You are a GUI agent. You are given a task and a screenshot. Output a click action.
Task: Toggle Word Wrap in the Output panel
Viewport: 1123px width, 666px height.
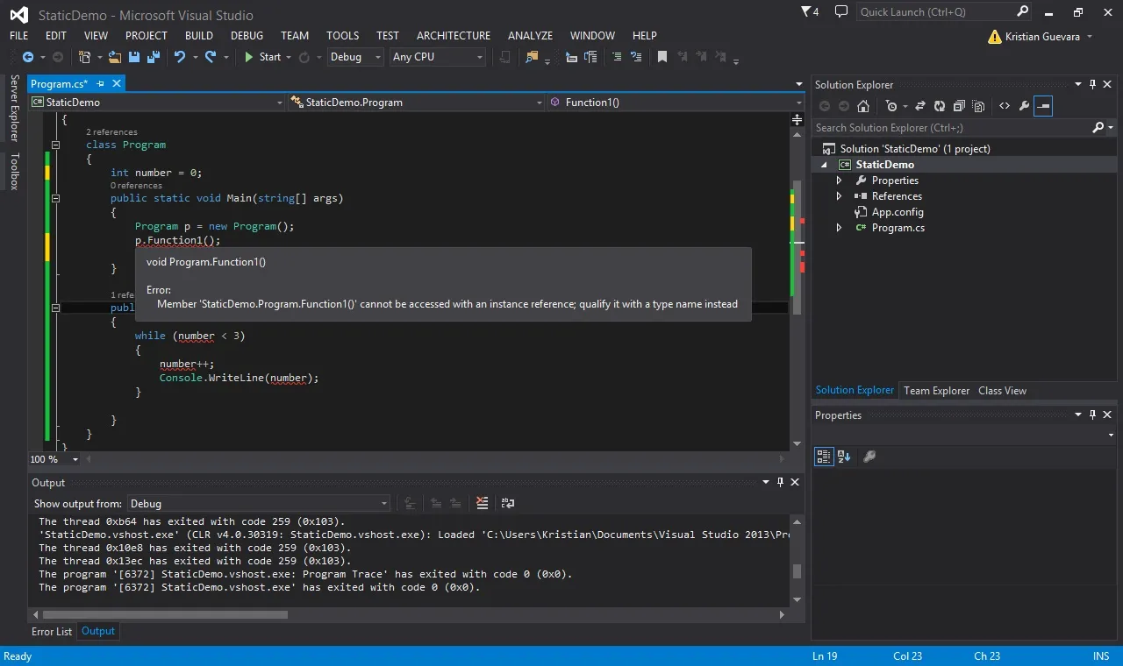[x=508, y=503]
